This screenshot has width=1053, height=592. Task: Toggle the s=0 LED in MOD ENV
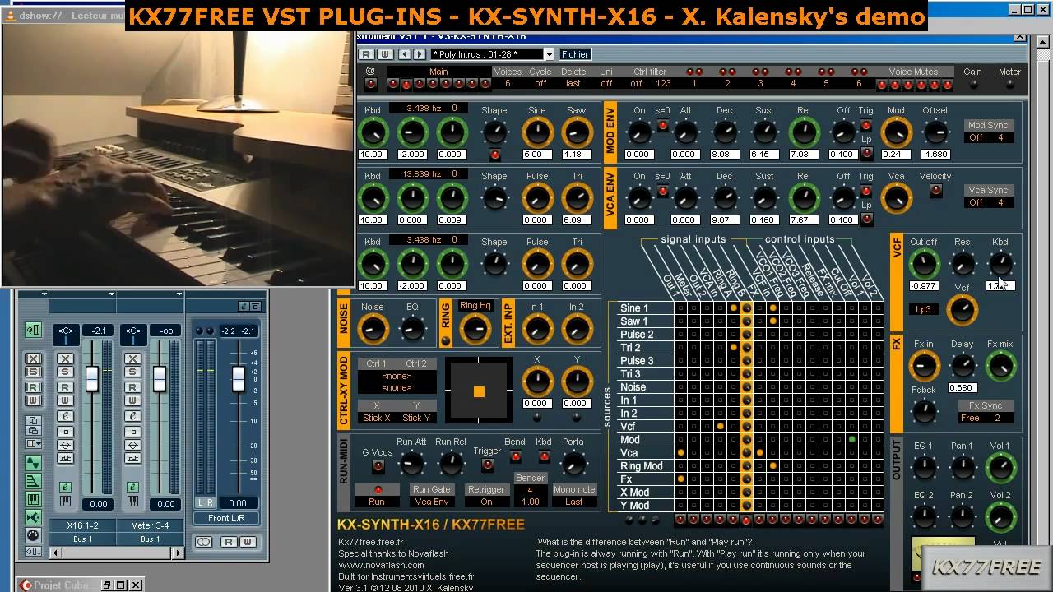pyautogui.click(x=662, y=126)
